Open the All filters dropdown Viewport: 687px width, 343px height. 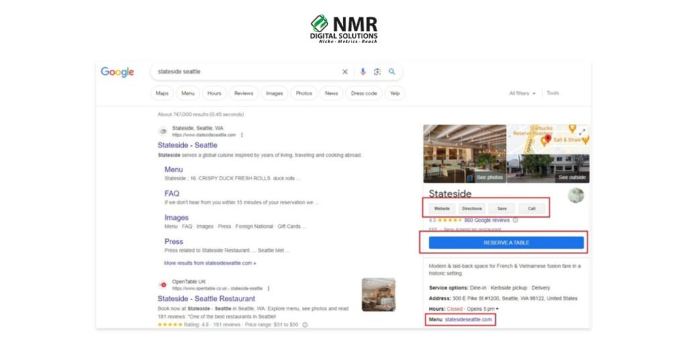(x=523, y=93)
